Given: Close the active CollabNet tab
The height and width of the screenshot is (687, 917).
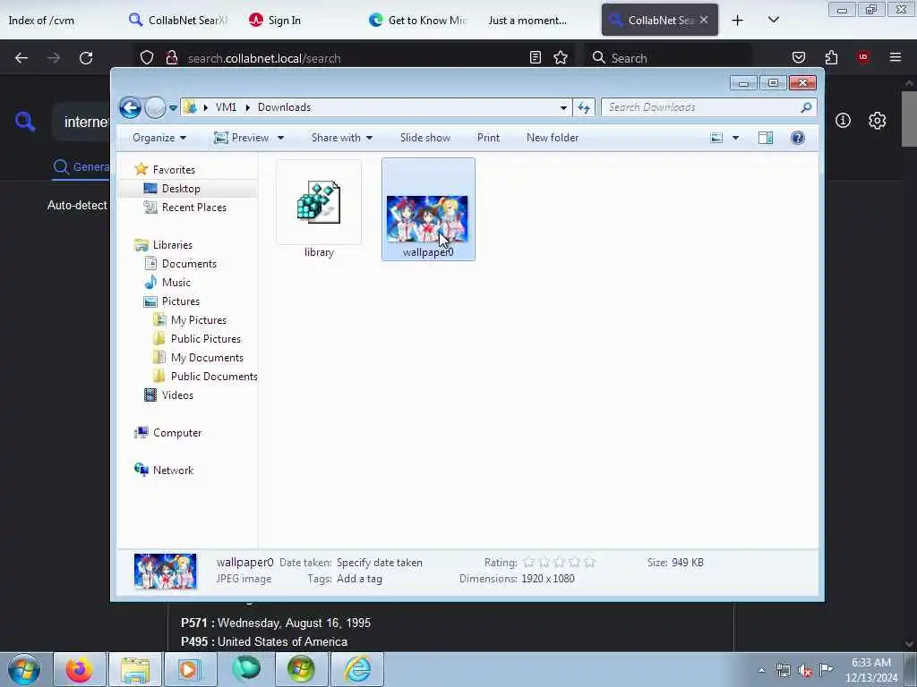Looking at the screenshot, I should point(704,20).
